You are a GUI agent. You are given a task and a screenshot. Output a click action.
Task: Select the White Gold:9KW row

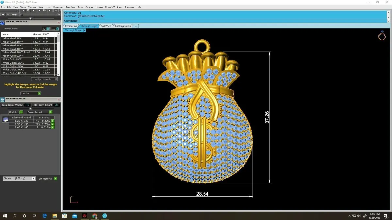tap(29, 59)
